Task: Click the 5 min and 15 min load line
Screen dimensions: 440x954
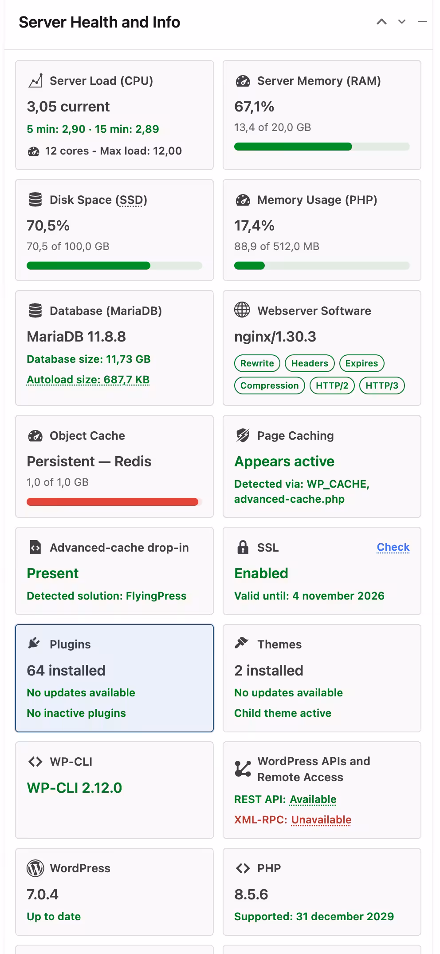Action: point(93,129)
